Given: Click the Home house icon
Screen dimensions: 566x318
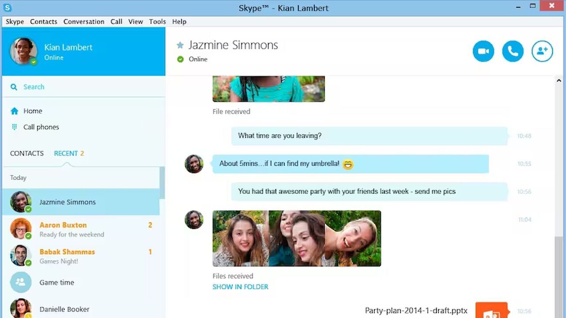Looking at the screenshot, I should [15, 111].
